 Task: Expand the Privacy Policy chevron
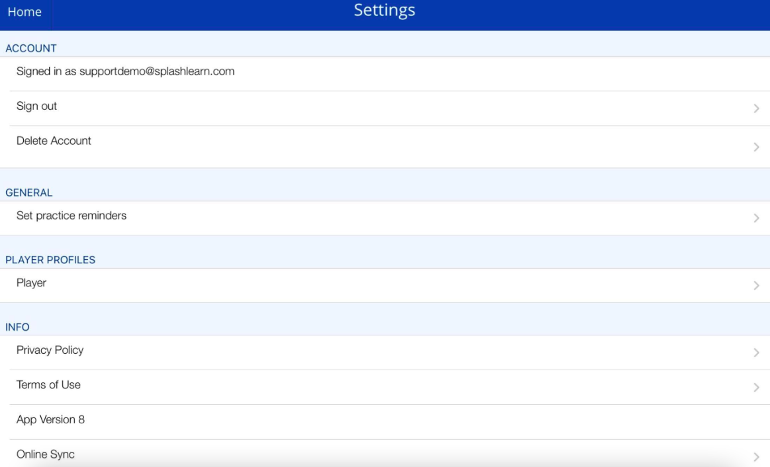(x=756, y=353)
